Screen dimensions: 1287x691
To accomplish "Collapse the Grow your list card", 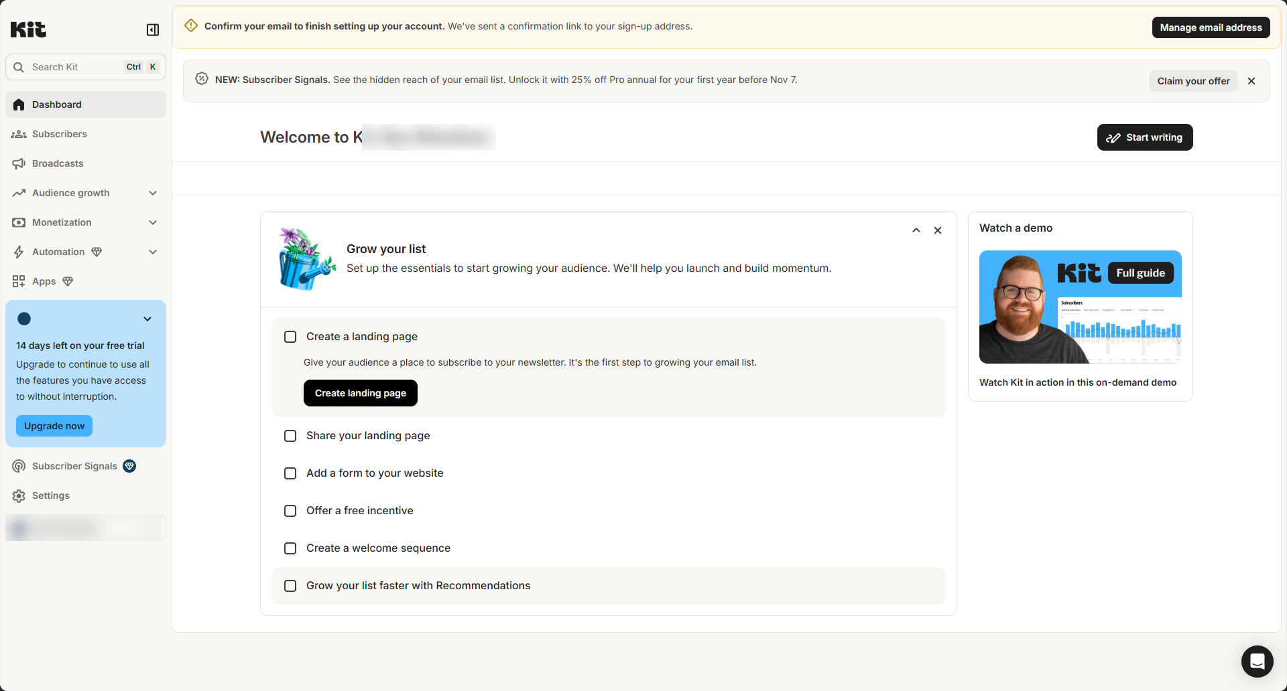I will pyautogui.click(x=916, y=230).
